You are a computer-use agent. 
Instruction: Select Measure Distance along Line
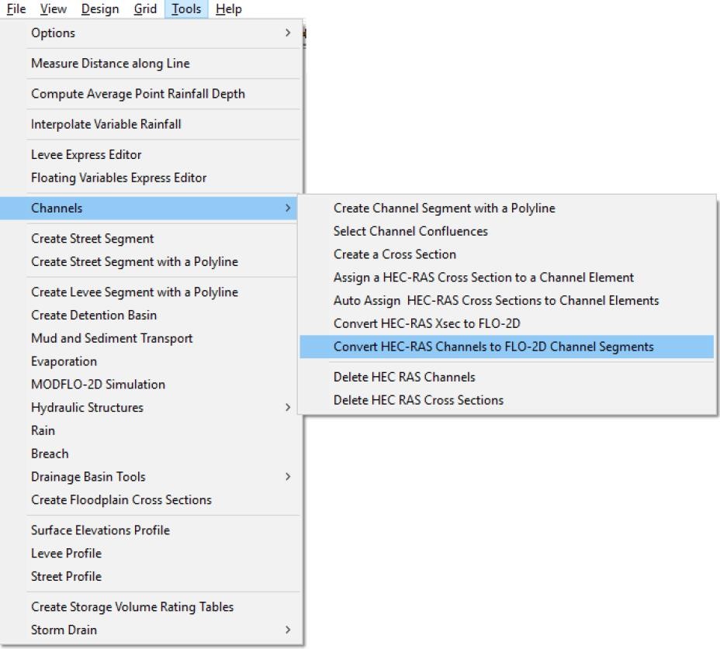[x=110, y=64]
